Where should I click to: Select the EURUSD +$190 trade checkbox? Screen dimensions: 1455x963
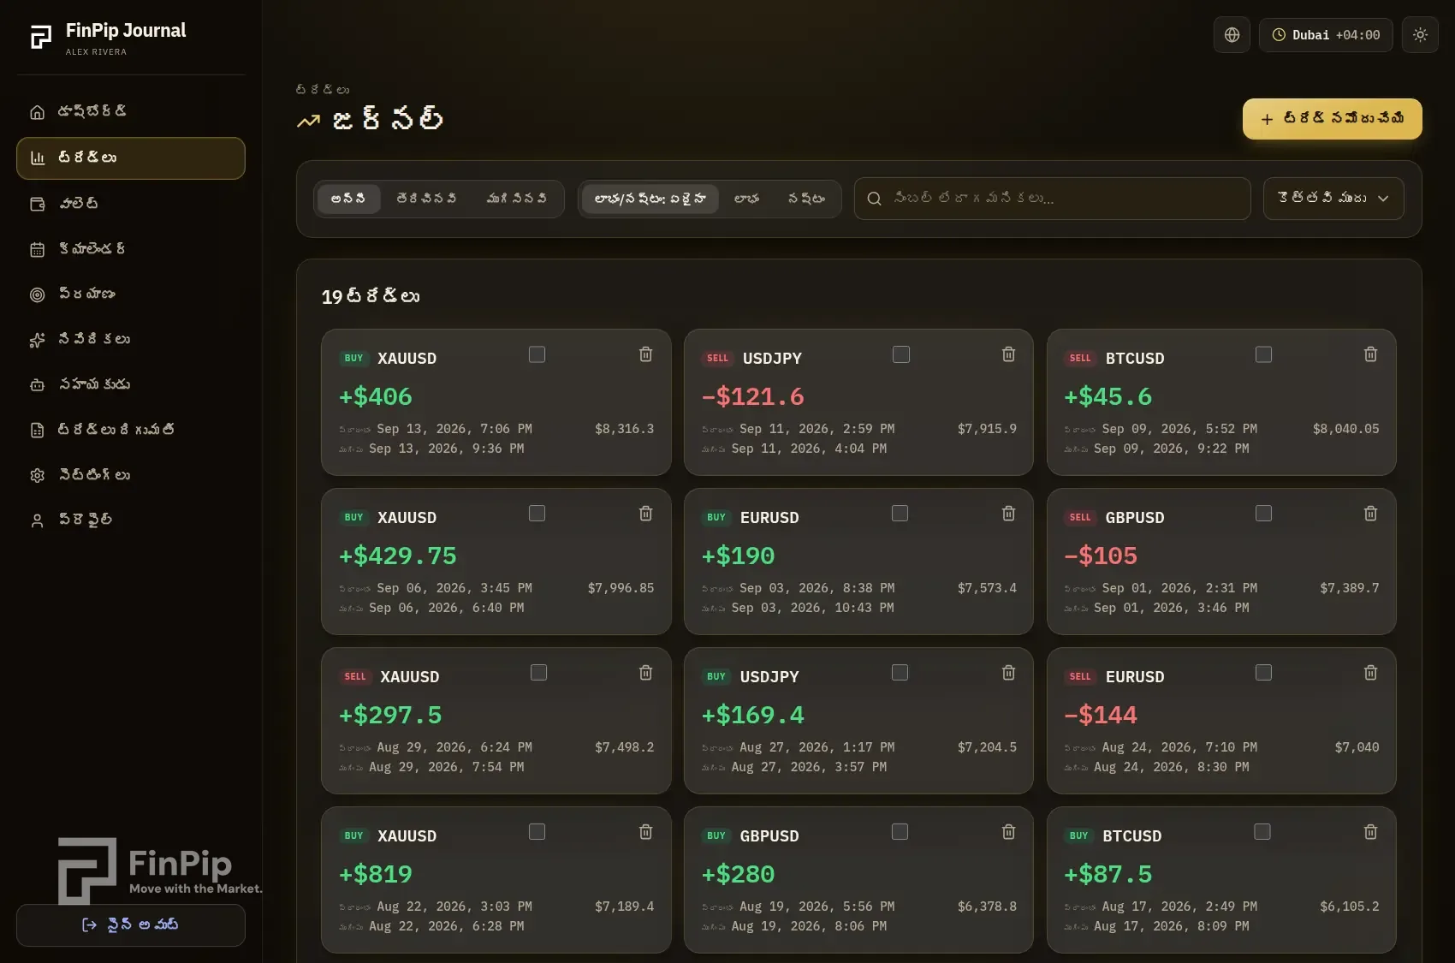coord(900,514)
